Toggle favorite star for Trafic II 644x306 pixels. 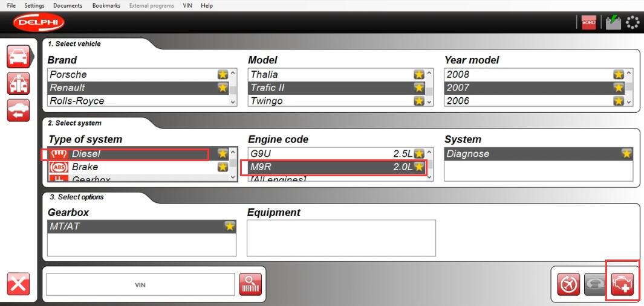[x=419, y=88]
